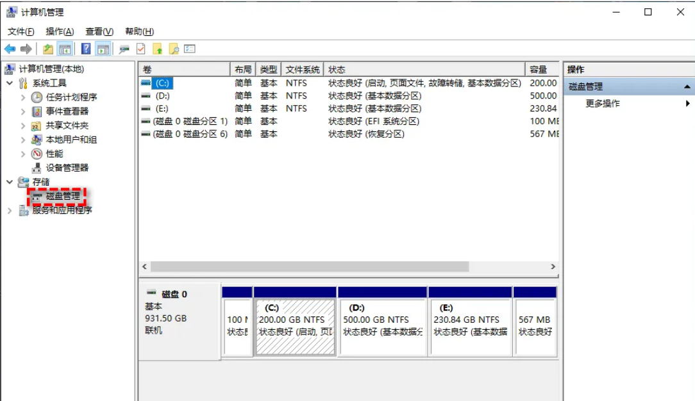
Task: Toggle show/hide console tree icon
Action: coord(65,49)
